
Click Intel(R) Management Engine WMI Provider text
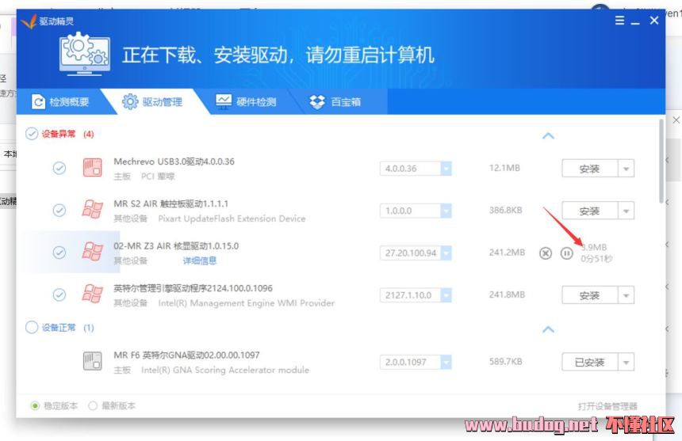pyautogui.click(x=246, y=303)
